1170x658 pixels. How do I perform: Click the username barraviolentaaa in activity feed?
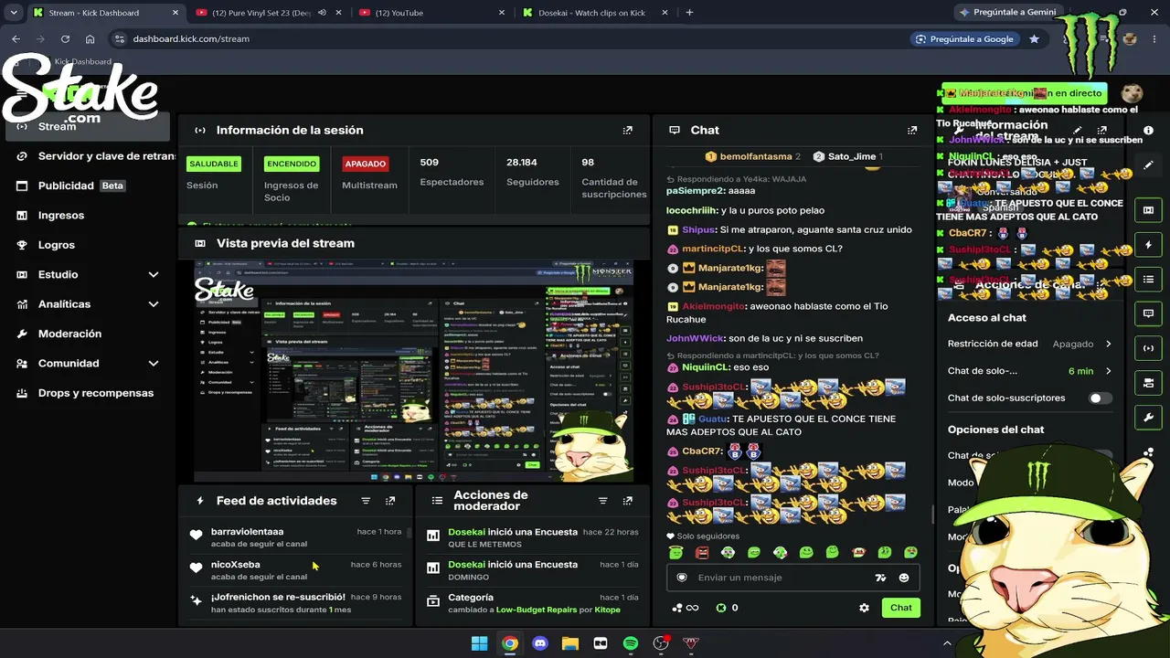point(247,532)
